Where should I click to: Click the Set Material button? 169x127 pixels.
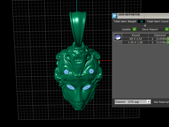tap(161, 102)
